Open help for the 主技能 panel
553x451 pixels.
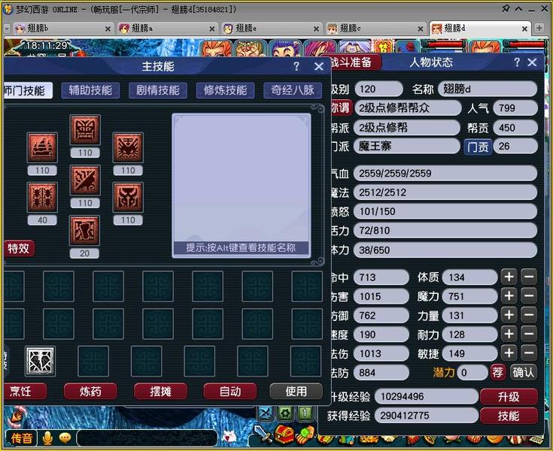pos(296,66)
